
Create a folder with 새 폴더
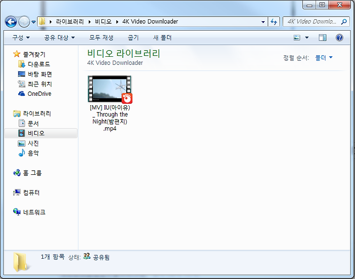(162, 38)
